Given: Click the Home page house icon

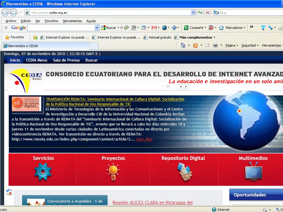Looking at the screenshot, I should click(x=183, y=45).
